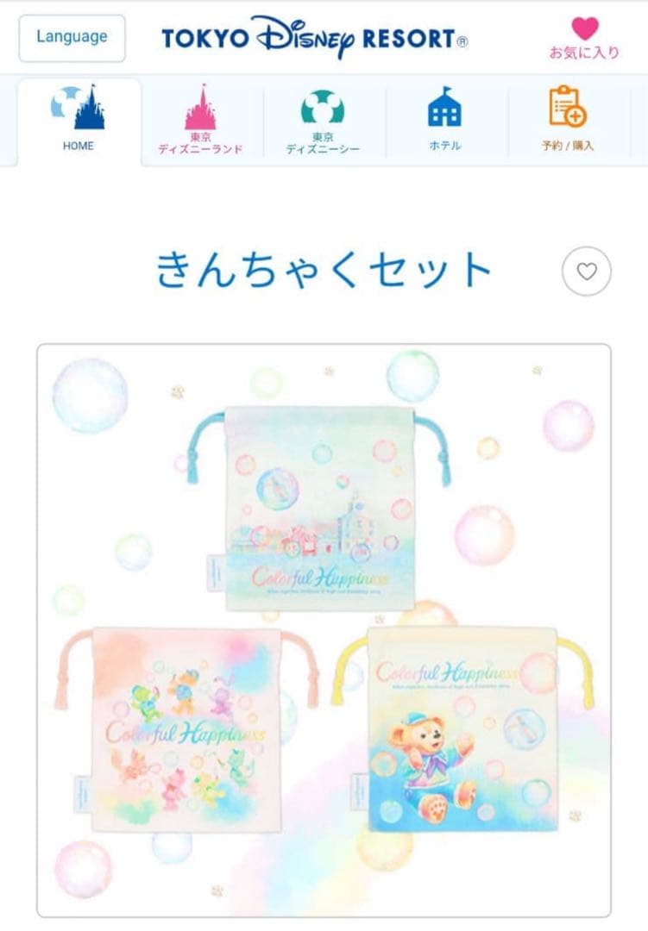Click the お気に入り label text
Viewport: 648px width, 931px height.
coord(584,53)
